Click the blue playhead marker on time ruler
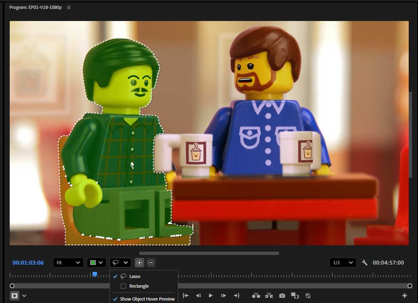418x303 pixels. tap(95, 274)
